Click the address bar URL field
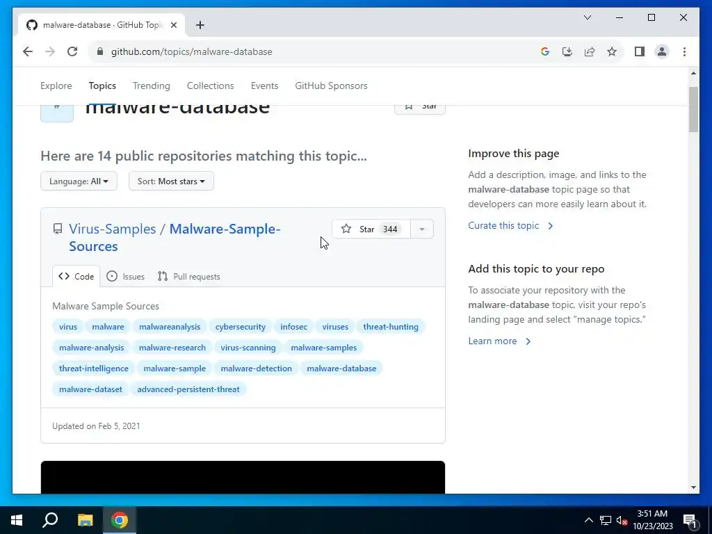Viewport: 712px width, 534px height. (318, 51)
